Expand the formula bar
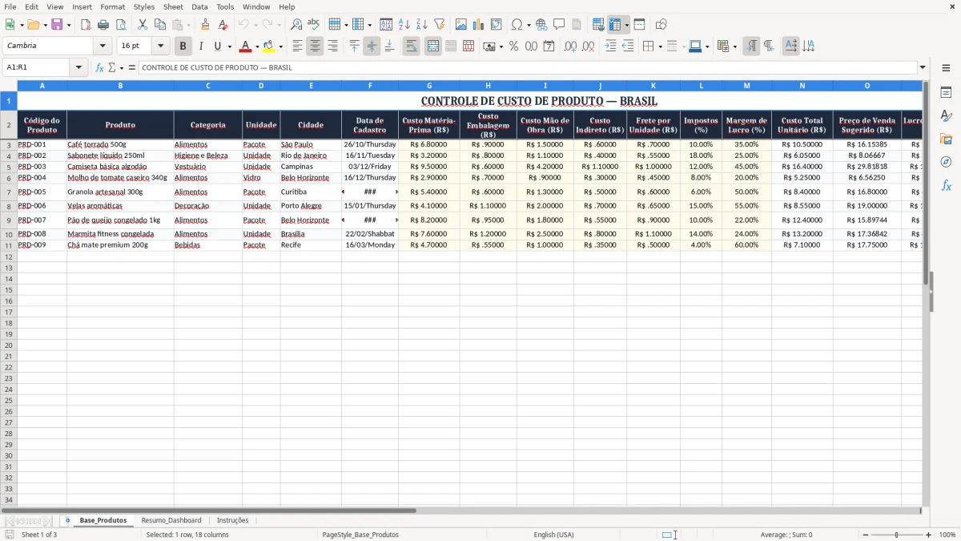Screen dimensions: 961x541 coord(923,68)
